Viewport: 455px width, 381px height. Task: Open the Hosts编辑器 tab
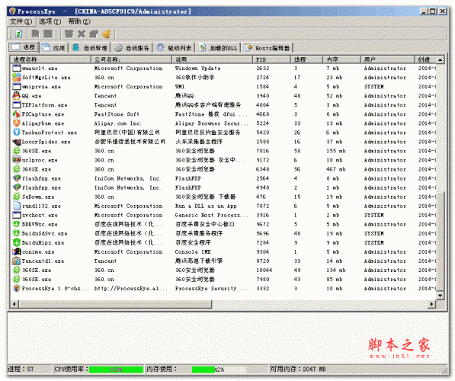[x=268, y=47]
